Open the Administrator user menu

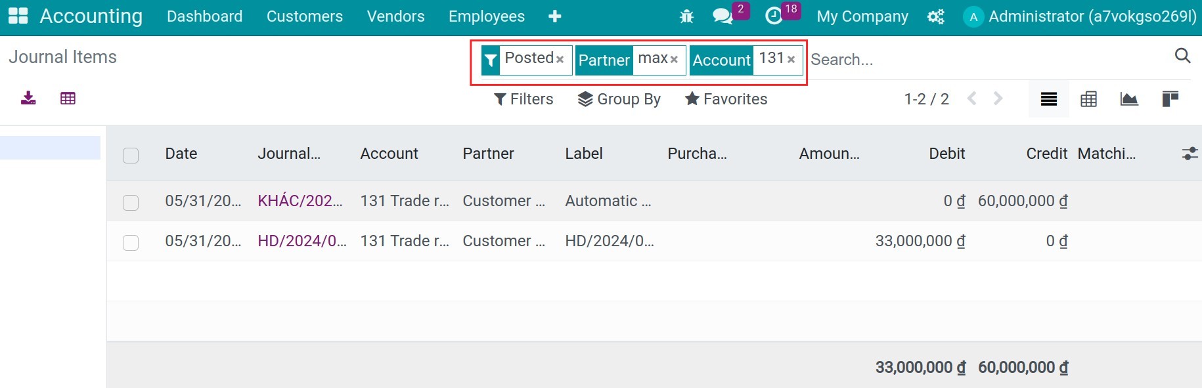[x=1080, y=16]
